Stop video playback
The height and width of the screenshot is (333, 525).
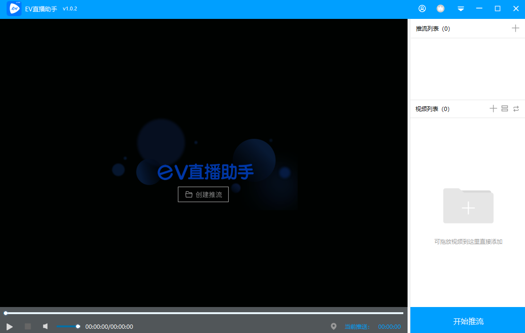[x=28, y=326]
